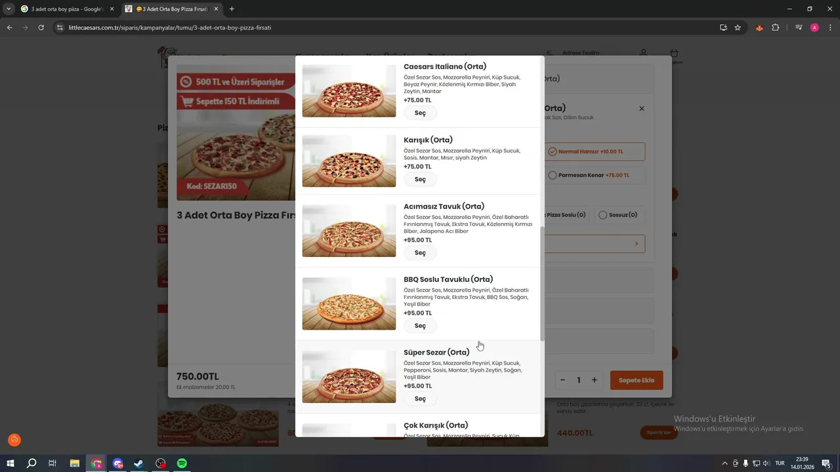Click the 750.00TL total price
840x472 pixels.
[198, 376]
